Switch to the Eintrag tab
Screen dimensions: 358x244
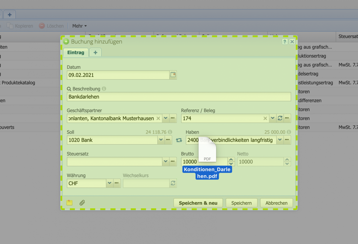(x=76, y=52)
